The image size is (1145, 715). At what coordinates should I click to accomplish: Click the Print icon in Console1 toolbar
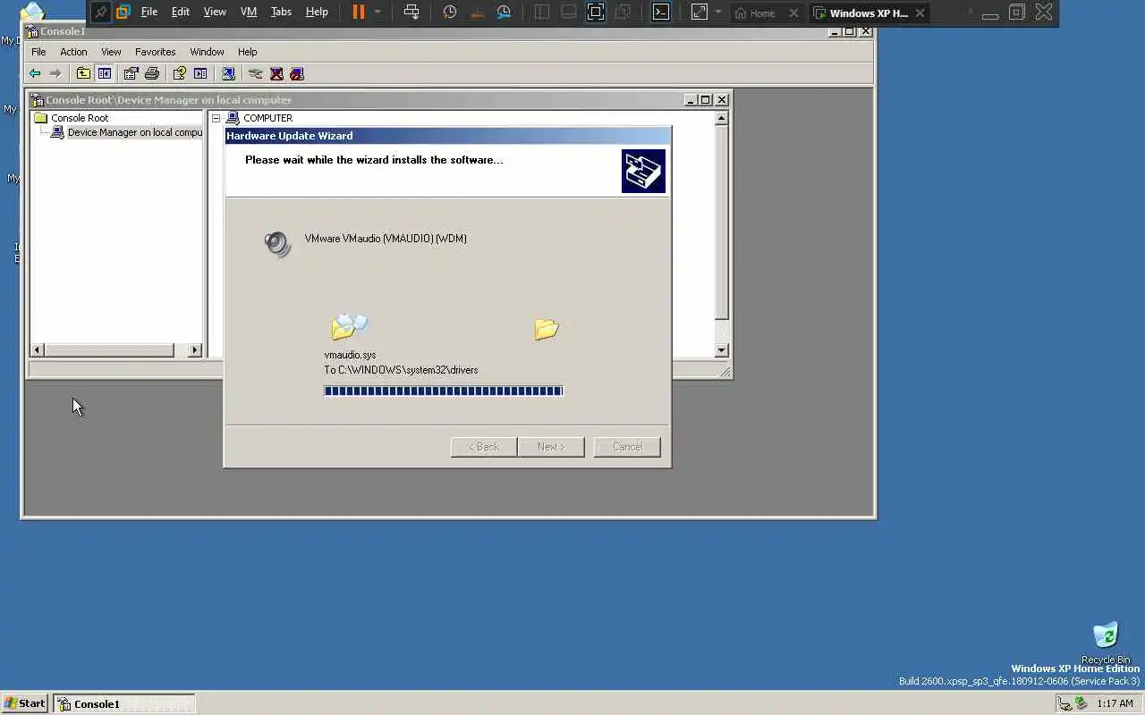coord(152,74)
